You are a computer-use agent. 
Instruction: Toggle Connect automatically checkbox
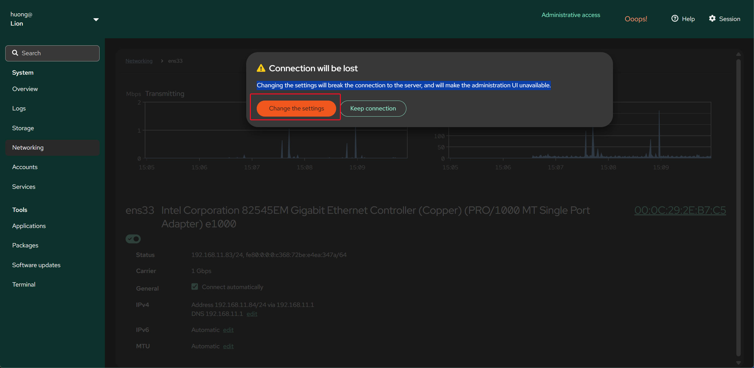195,287
